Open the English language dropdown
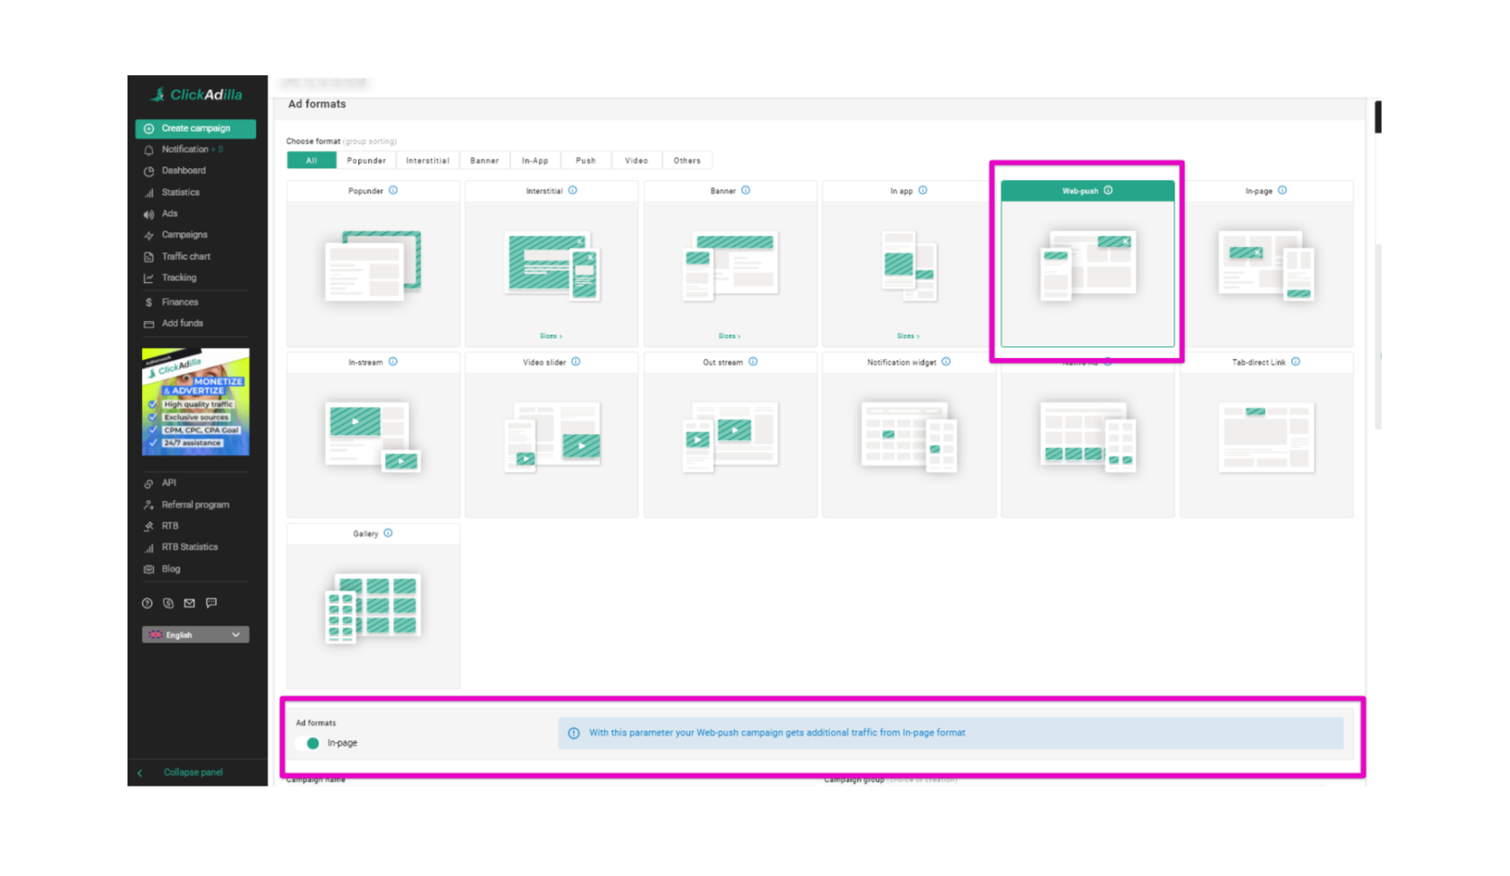Image resolution: width=1510 pixels, height=876 pixels. tap(195, 635)
